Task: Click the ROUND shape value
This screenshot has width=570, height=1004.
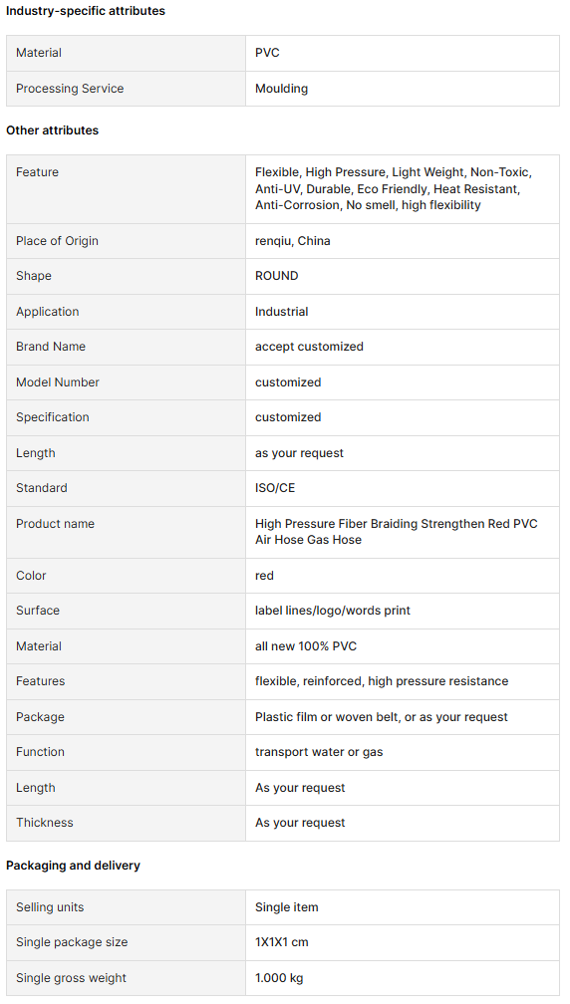Action: (277, 276)
